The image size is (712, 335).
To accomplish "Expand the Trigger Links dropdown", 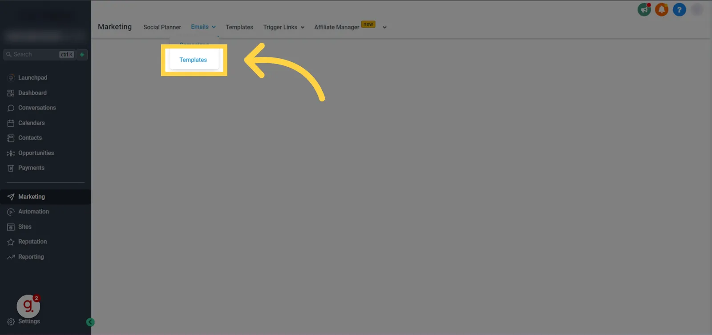I will pos(284,27).
